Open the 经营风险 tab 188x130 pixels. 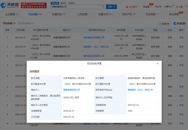(x=59, y=15)
